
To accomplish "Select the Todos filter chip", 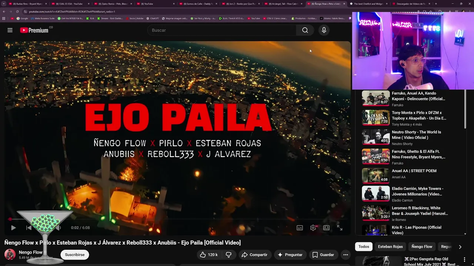I will coord(364,246).
